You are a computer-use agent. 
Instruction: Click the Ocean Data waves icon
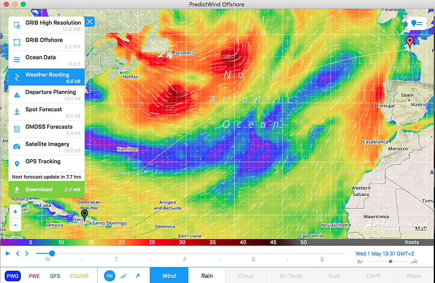17,59
